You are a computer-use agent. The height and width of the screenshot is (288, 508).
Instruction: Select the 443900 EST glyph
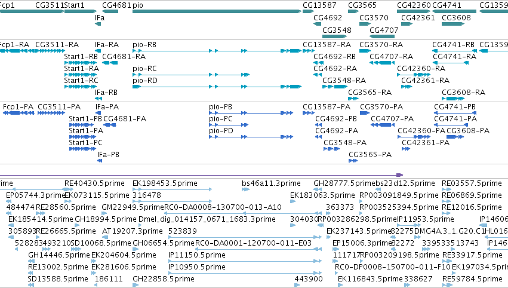click(297, 285)
